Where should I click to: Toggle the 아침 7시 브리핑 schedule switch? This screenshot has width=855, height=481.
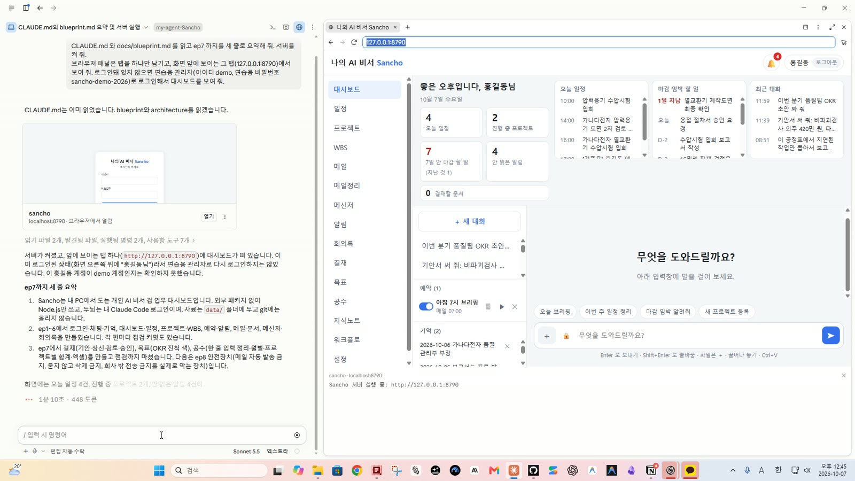pos(426,306)
